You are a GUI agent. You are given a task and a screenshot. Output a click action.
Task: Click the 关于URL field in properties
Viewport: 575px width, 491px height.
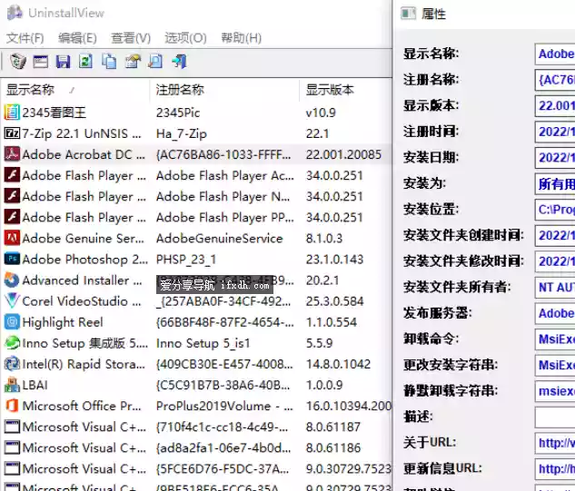pyautogui.click(x=555, y=443)
